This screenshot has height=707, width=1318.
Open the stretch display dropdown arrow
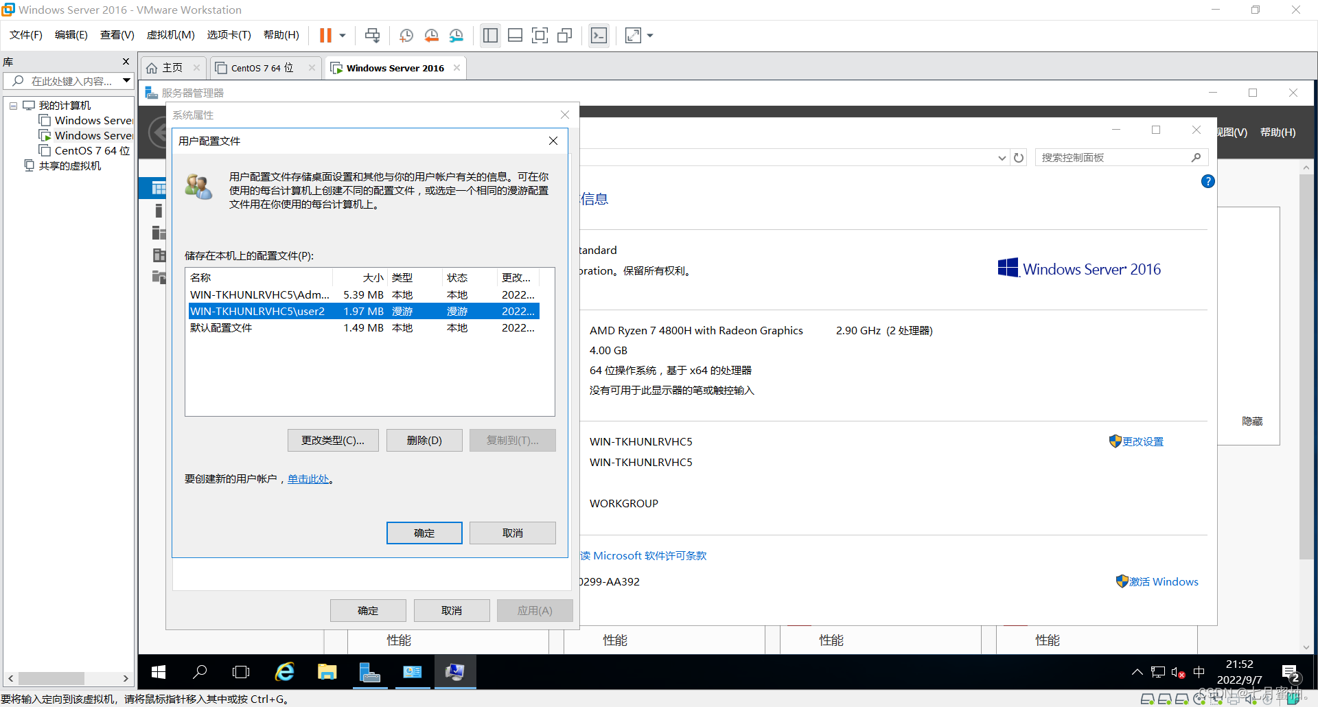pos(650,35)
